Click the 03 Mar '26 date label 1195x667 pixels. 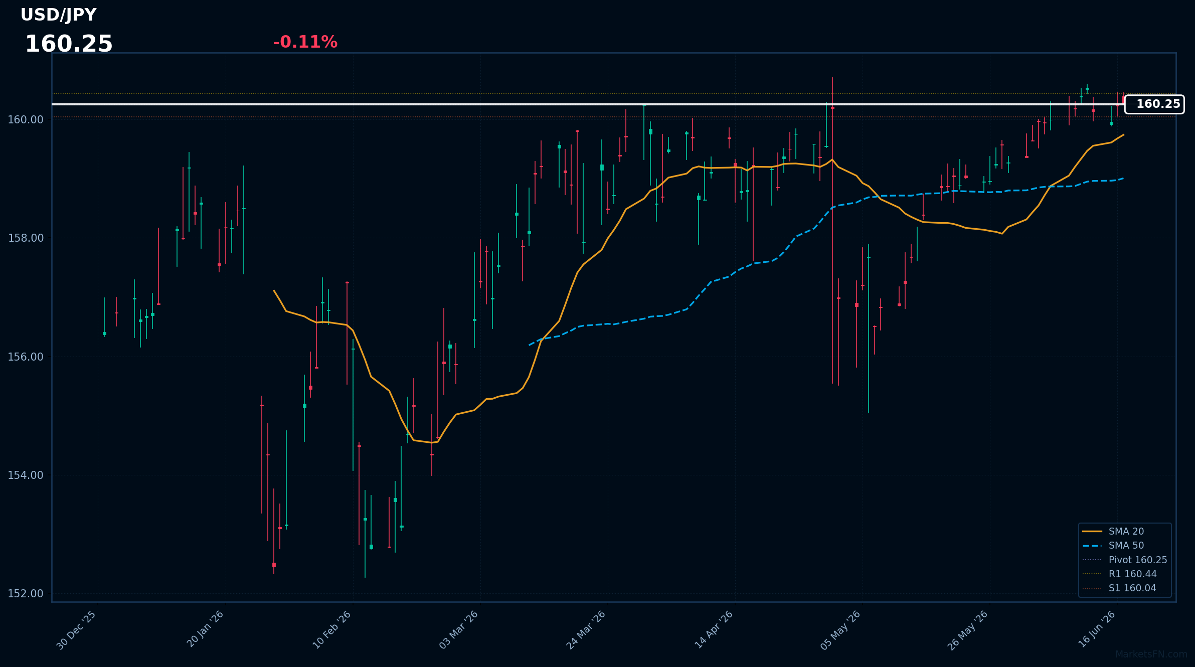[459, 630]
